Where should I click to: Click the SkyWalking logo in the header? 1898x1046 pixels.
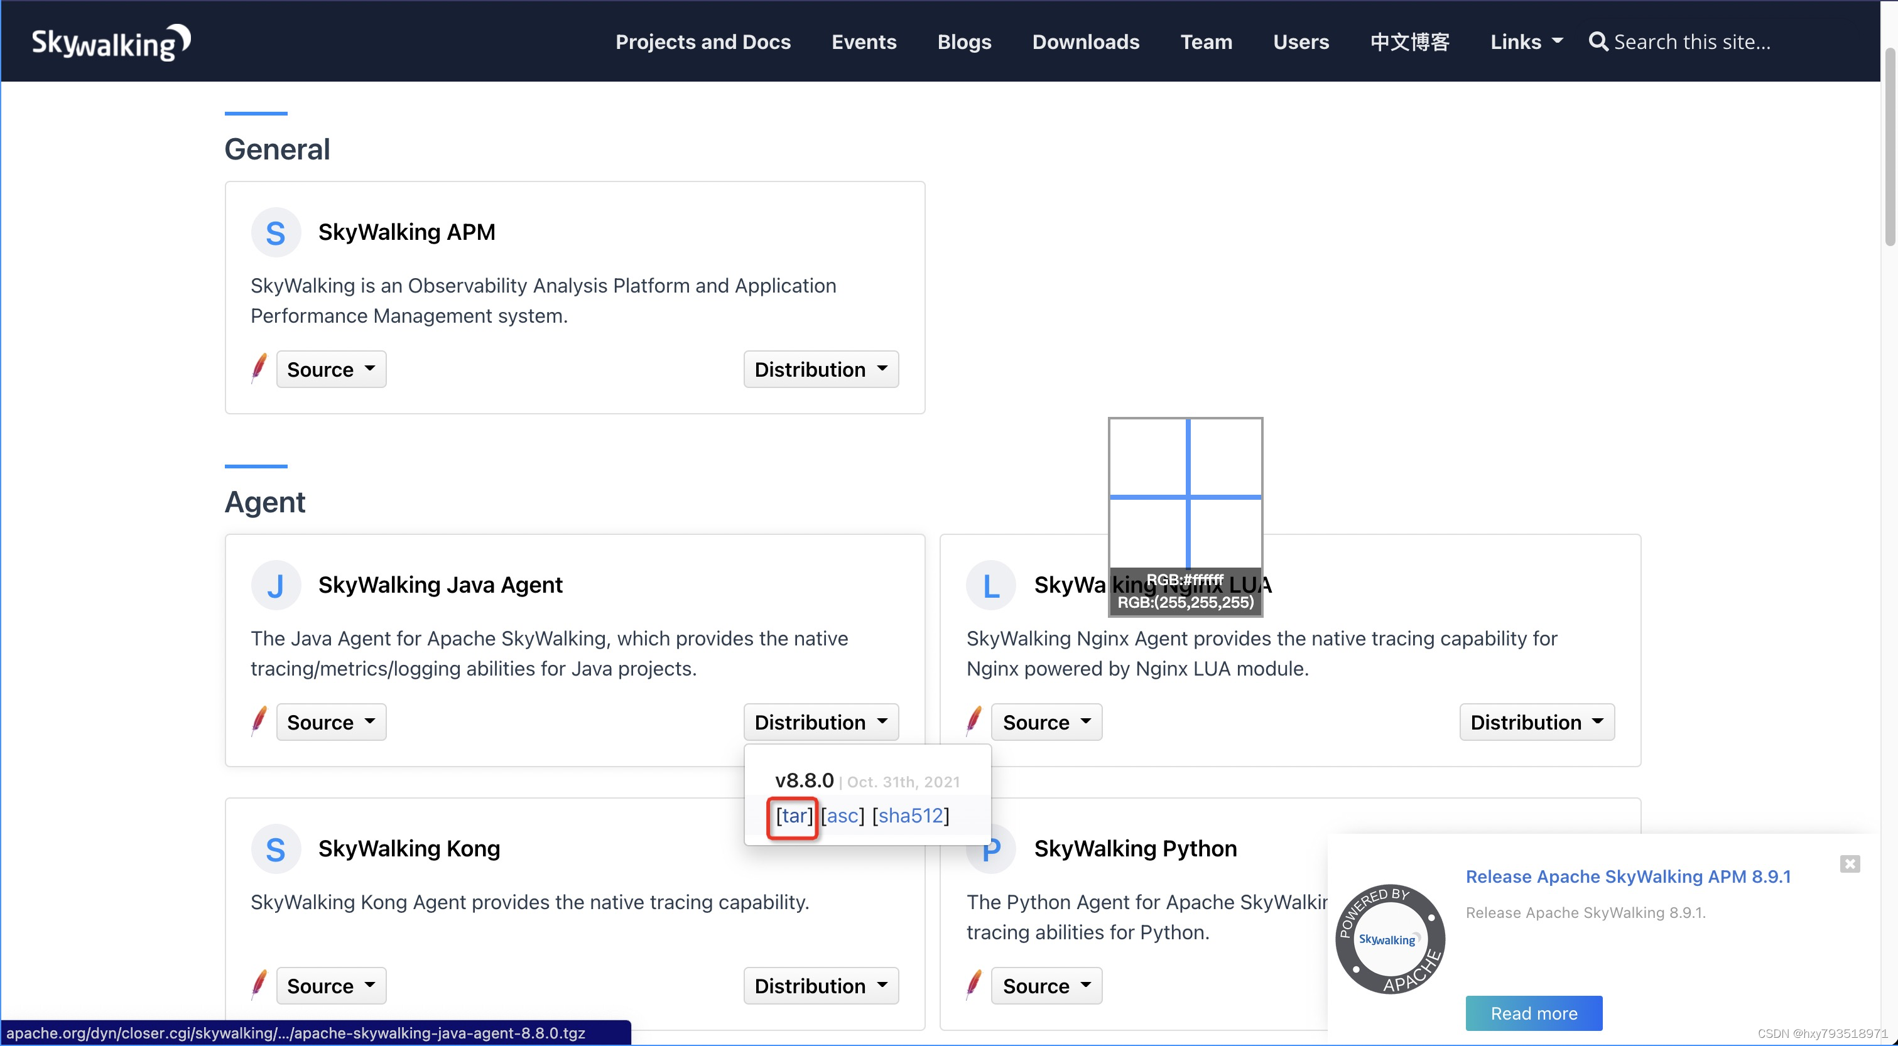point(111,42)
